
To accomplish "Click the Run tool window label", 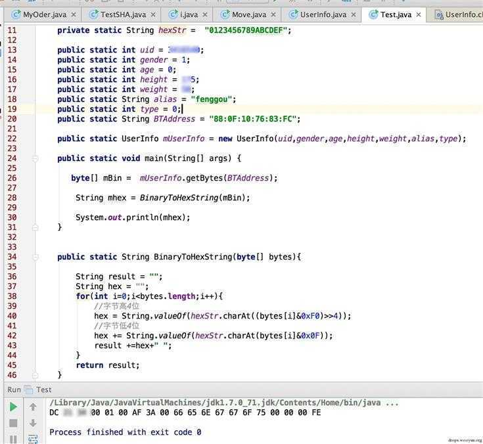I will pyautogui.click(x=14, y=389).
